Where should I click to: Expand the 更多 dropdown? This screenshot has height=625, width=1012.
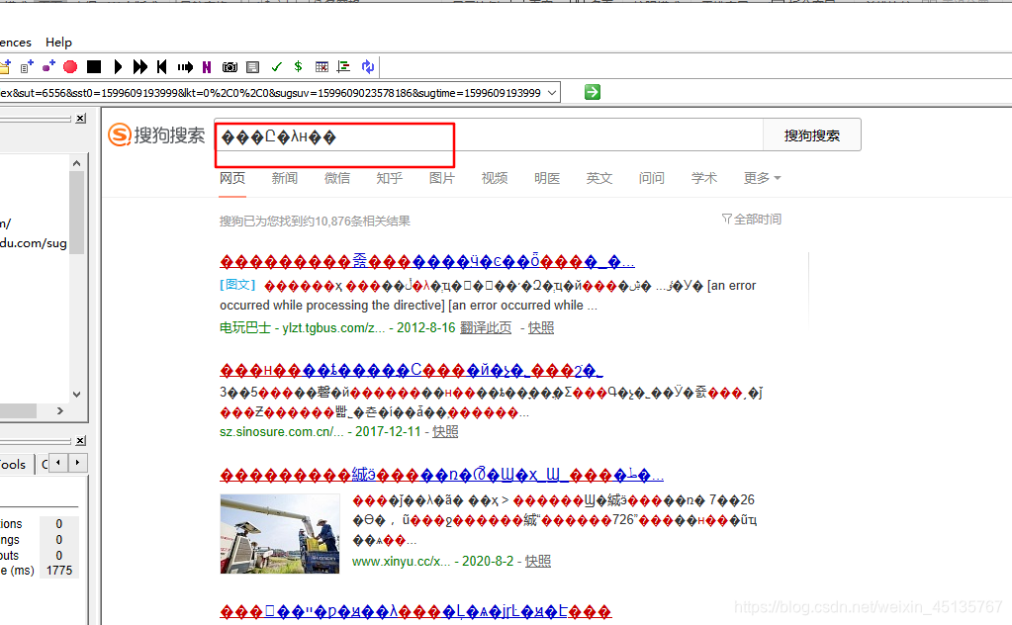click(x=762, y=178)
